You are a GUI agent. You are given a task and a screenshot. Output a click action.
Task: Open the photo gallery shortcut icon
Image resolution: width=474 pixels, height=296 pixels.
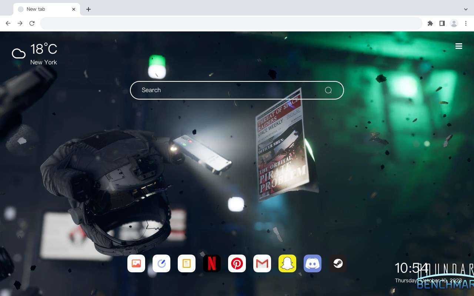[136, 263]
